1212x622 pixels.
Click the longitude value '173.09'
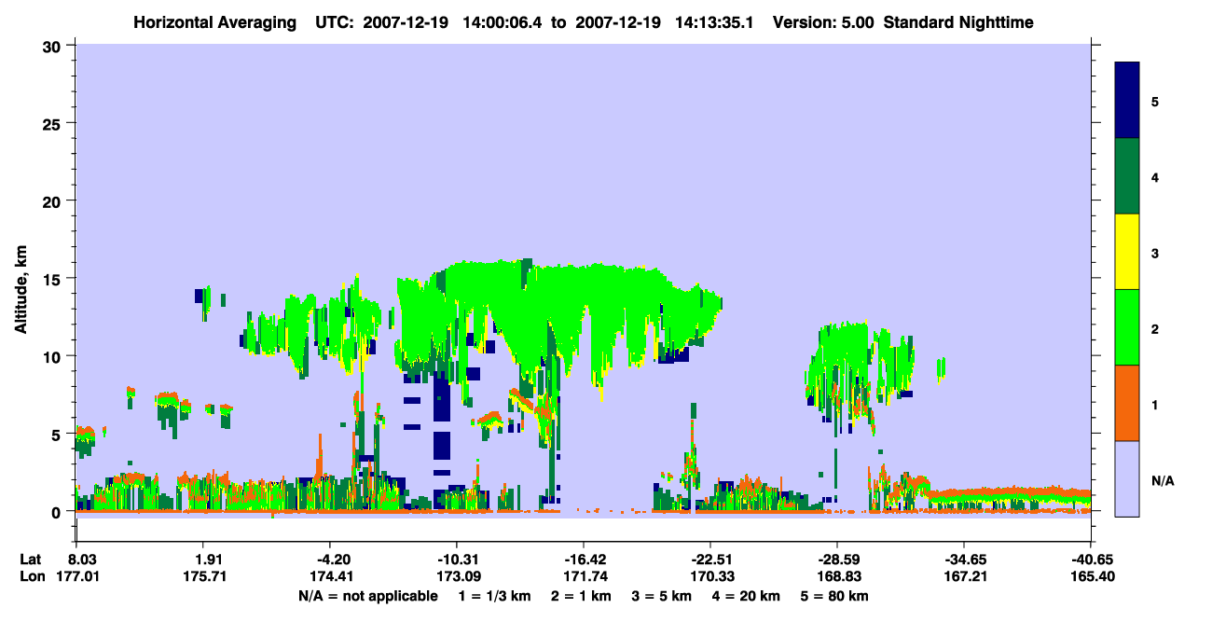(x=457, y=576)
